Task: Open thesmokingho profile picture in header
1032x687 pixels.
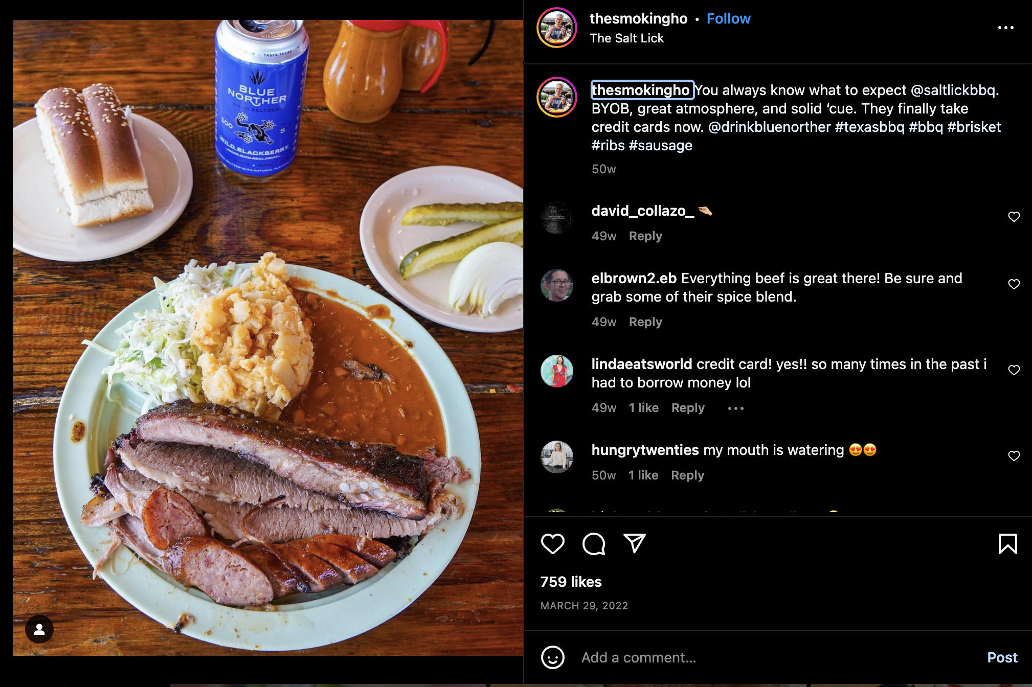Action: [557, 28]
